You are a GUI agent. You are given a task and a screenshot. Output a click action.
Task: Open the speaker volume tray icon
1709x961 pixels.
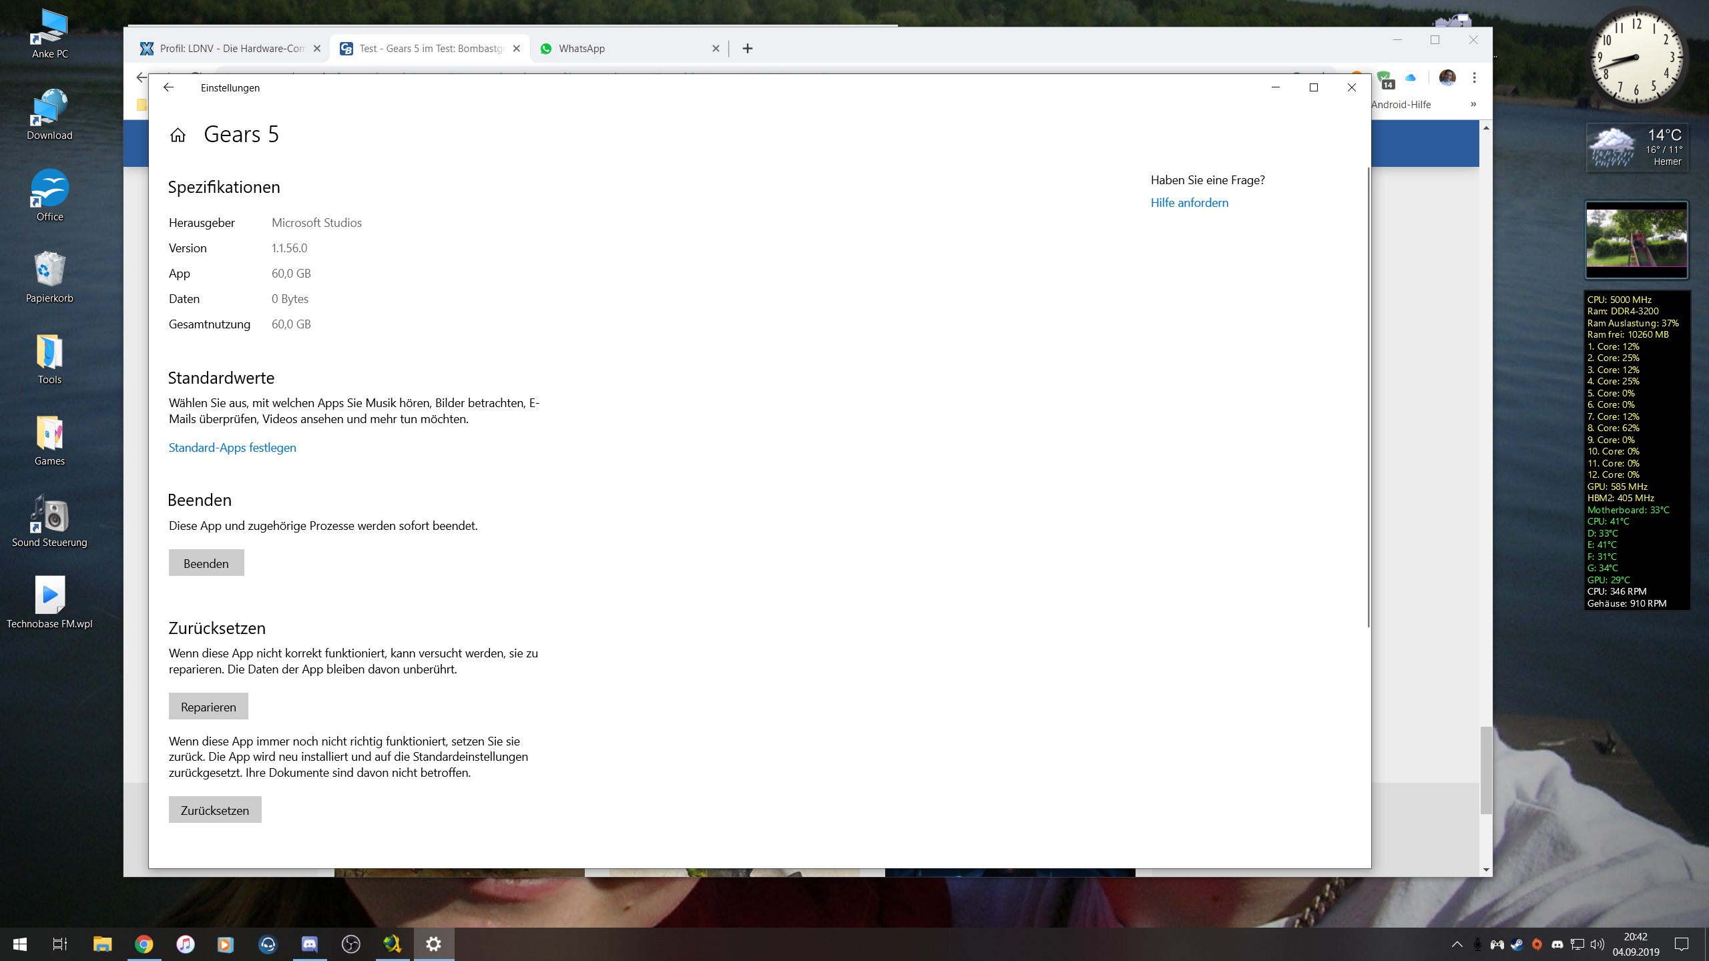point(1597,944)
